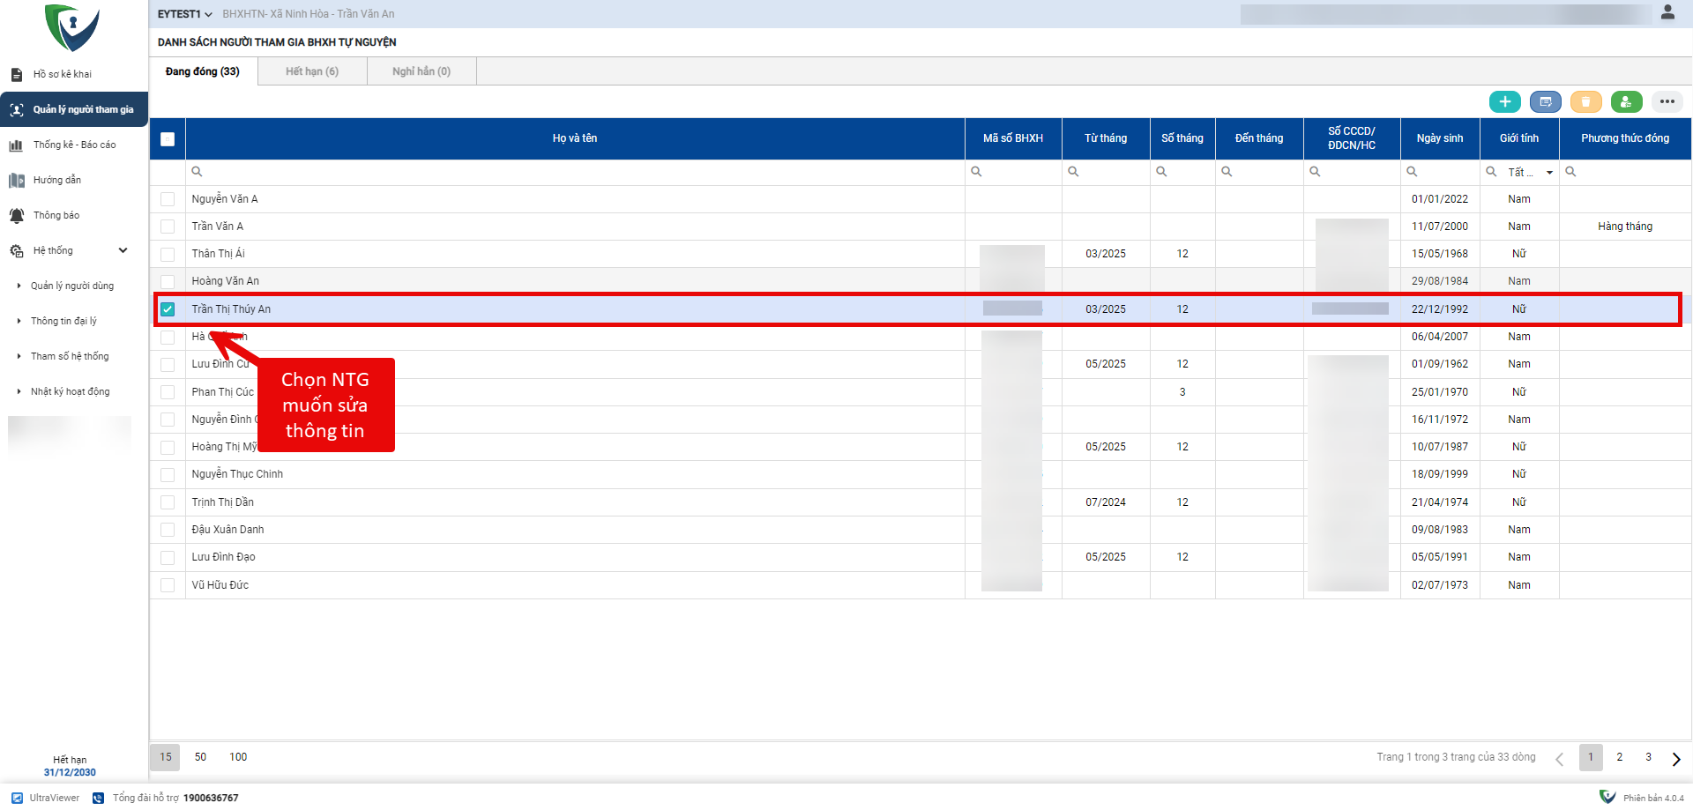Viewport: 1693px width, 810px height.
Task: Switch to the Hết hạn (6) tab
Action: click(x=312, y=71)
